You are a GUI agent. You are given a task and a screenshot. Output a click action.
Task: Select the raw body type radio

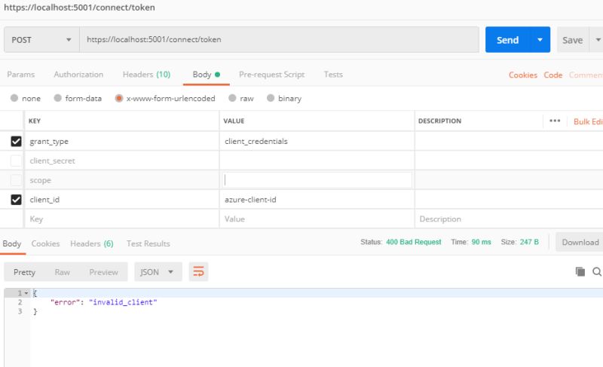coord(232,98)
